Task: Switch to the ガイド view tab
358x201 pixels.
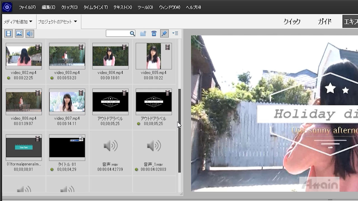Action: click(x=324, y=21)
